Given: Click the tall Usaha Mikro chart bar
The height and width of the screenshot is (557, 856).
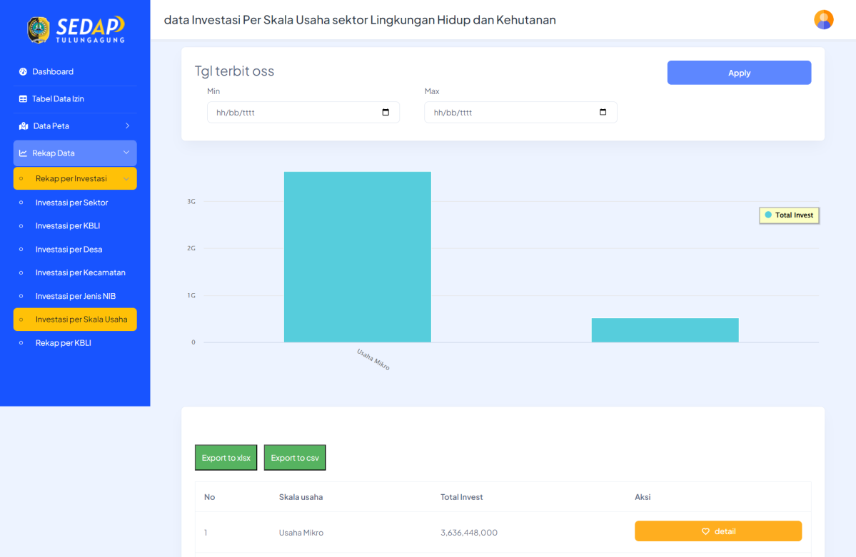Looking at the screenshot, I should tap(358, 257).
